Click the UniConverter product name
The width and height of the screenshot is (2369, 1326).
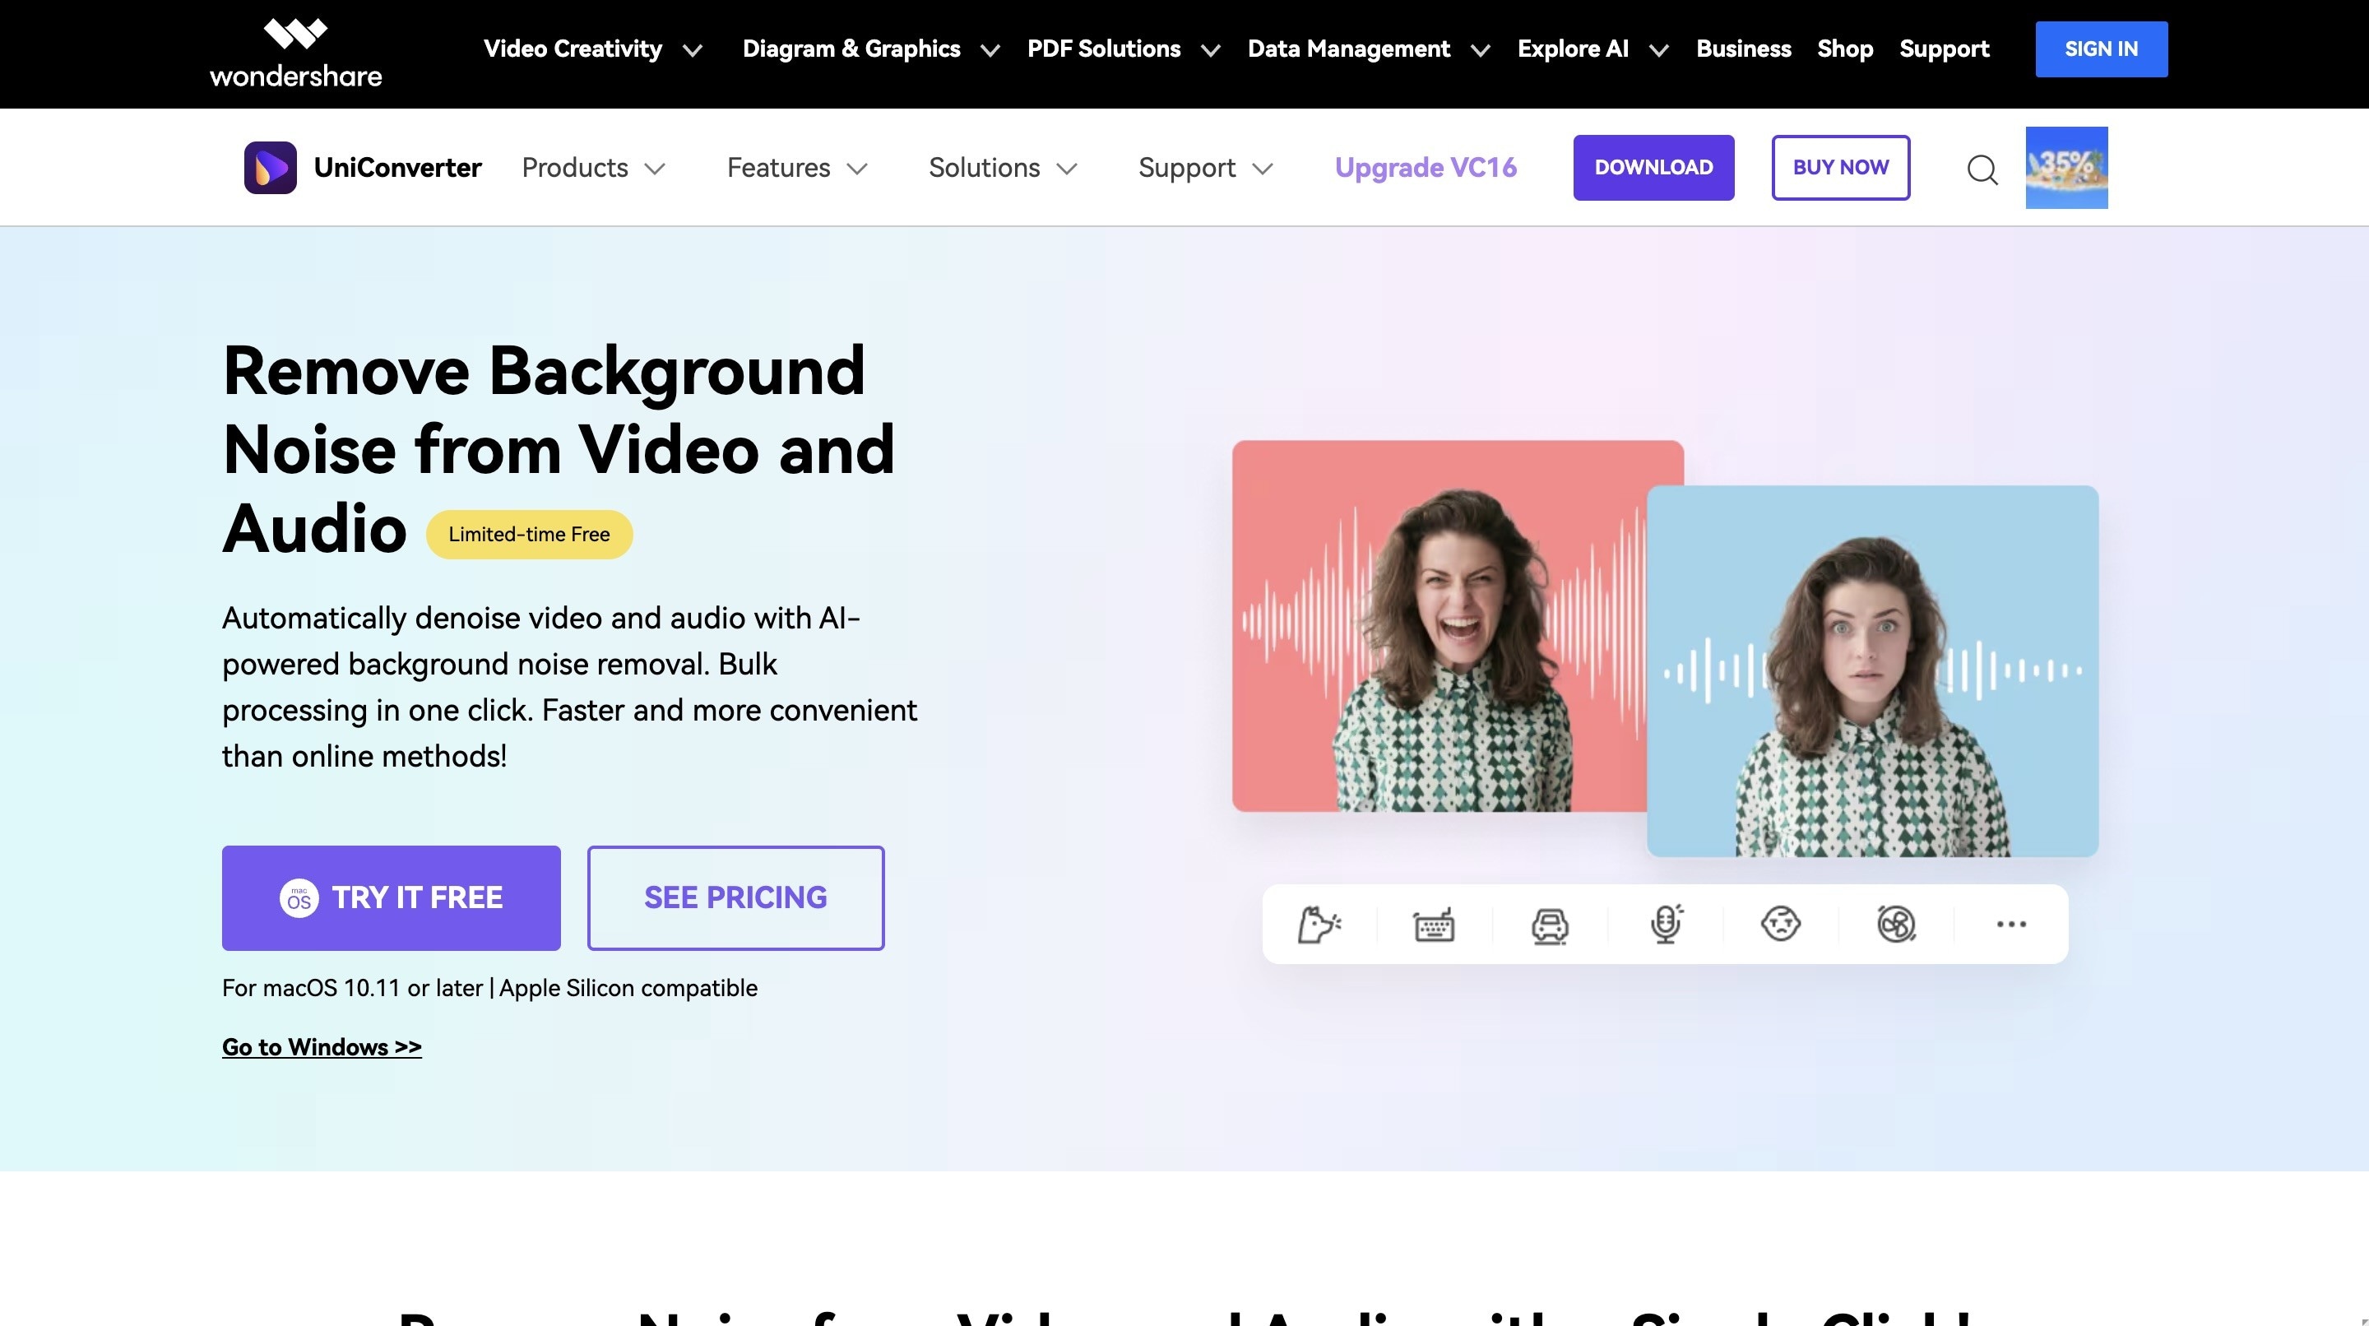[397, 167]
